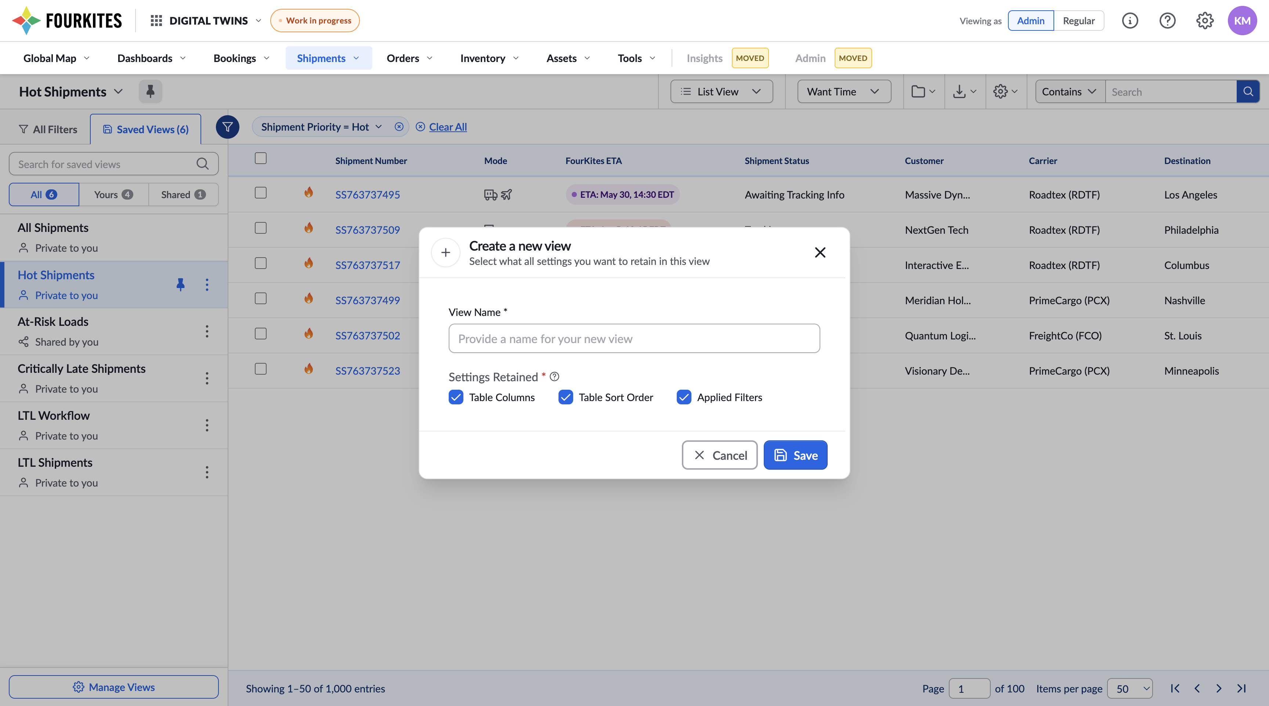Click the page number input field

pyautogui.click(x=969, y=688)
